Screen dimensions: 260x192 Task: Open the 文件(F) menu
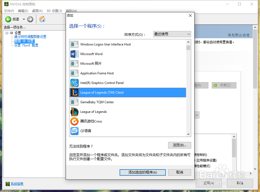coord(9,11)
